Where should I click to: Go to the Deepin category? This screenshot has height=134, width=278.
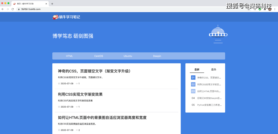point(157,56)
